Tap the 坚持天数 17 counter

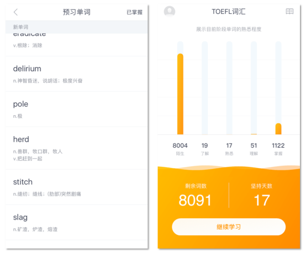[262, 195]
